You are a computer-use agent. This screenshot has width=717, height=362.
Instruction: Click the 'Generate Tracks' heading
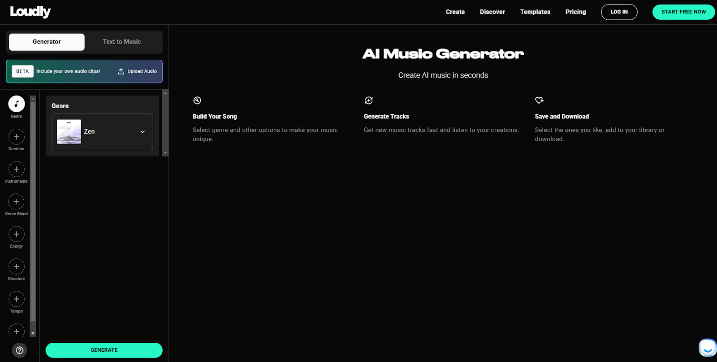[386, 117]
